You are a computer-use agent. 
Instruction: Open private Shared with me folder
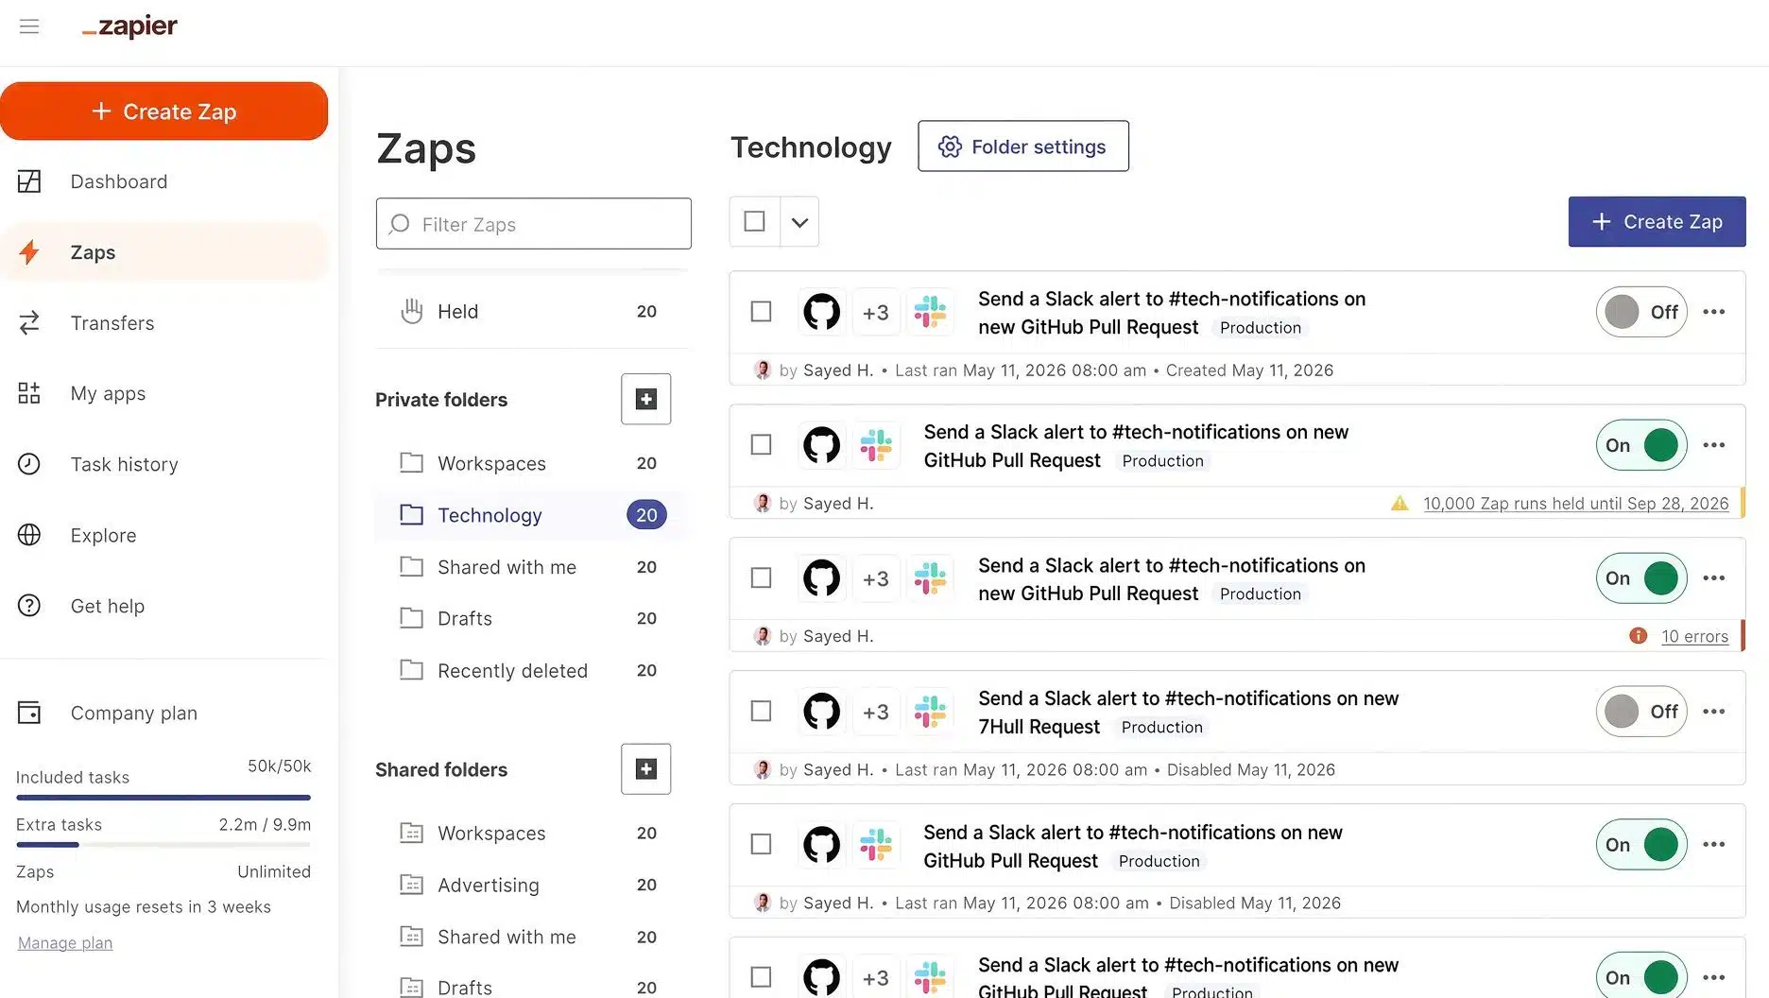(533, 567)
